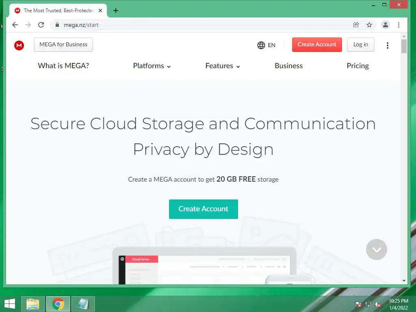Image resolution: width=416 pixels, height=312 pixels.
Task: Click the Chrome taskbar icon
Action: 58,304
